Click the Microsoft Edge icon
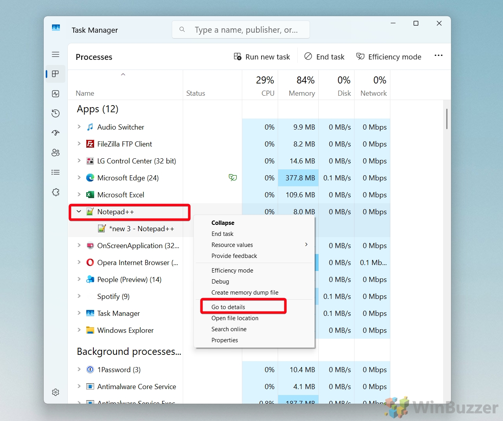The image size is (503, 421). pos(90,178)
